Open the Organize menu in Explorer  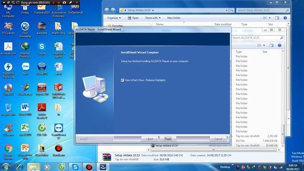coord(114,18)
